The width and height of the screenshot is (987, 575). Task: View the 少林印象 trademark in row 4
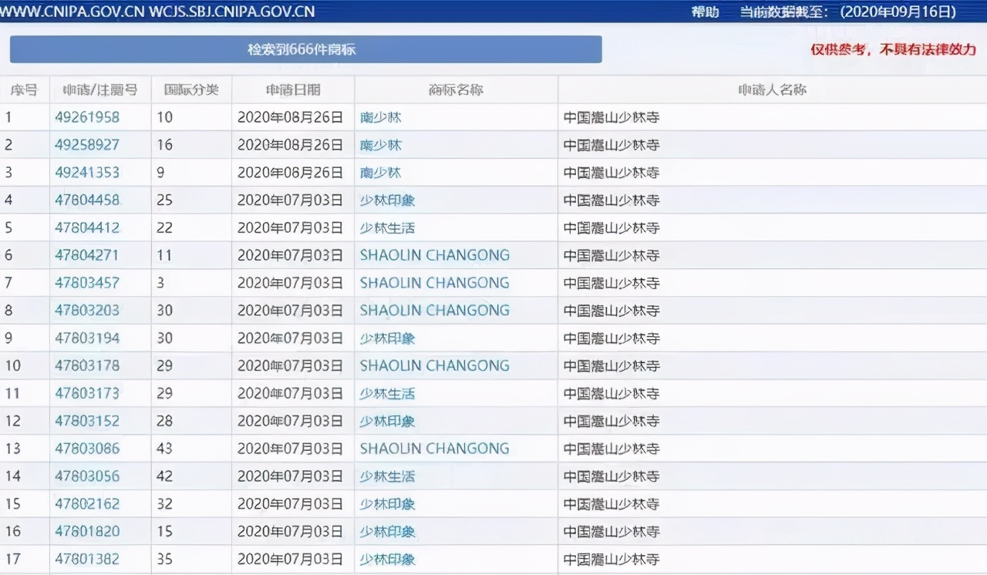pyautogui.click(x=387, y=200)
